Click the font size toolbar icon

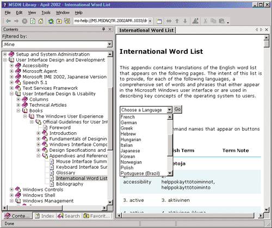[195, 21]
